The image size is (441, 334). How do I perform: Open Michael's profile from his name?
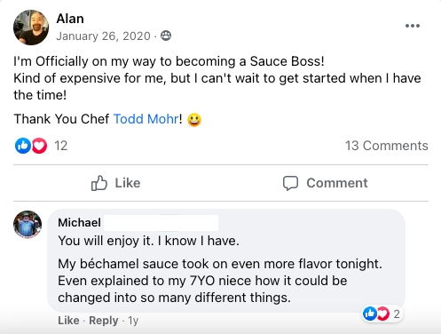click(79, 222)
